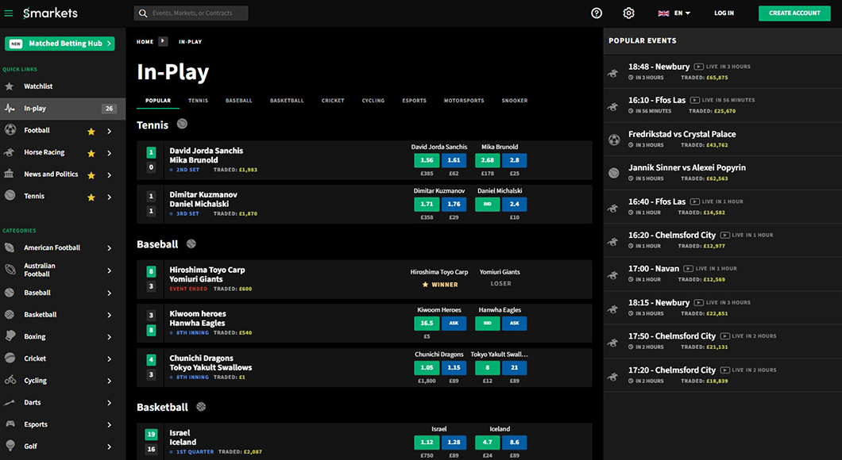Viewport: 842px width, 460px height.
Task: Expand the Cricket category chevron
Action: (x=110, y=359)
